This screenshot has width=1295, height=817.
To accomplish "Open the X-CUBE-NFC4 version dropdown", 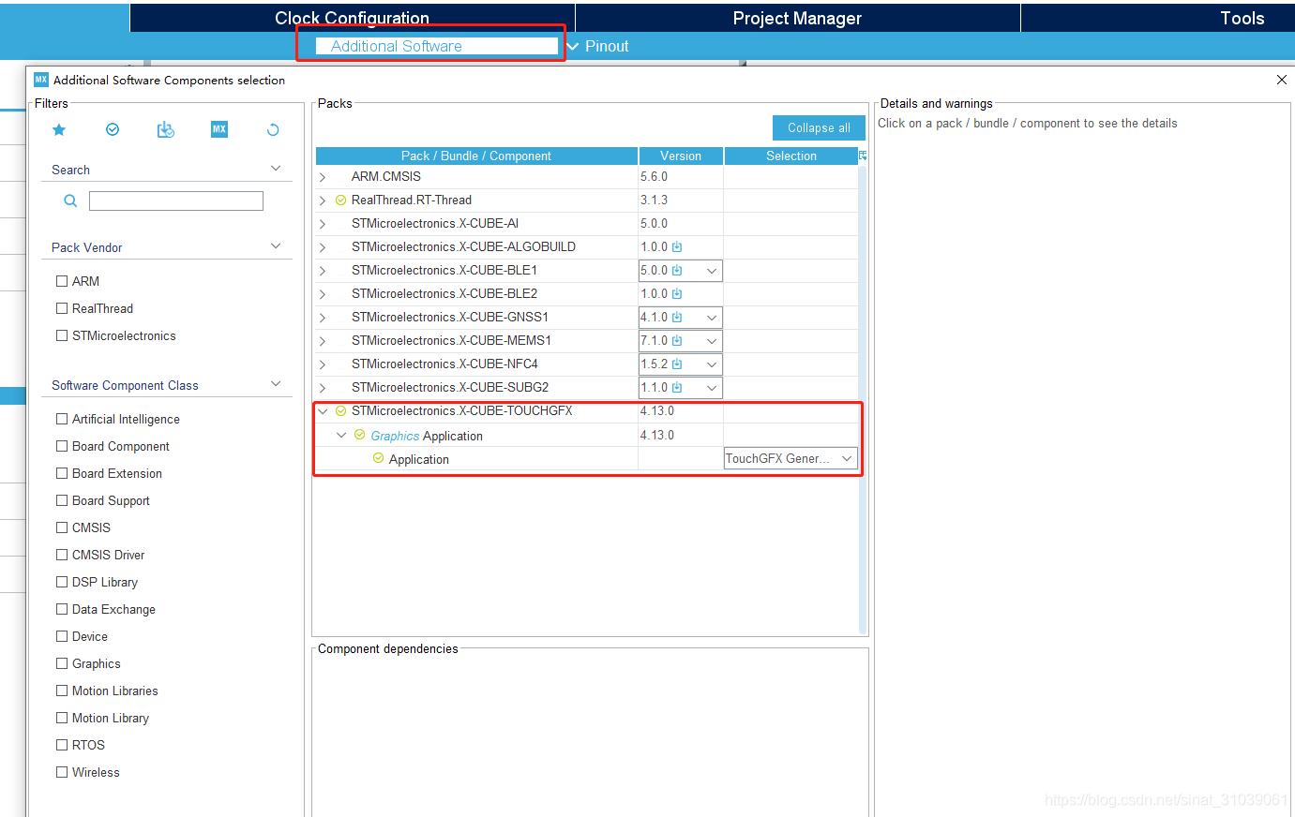I will click(x=712, y=364).
